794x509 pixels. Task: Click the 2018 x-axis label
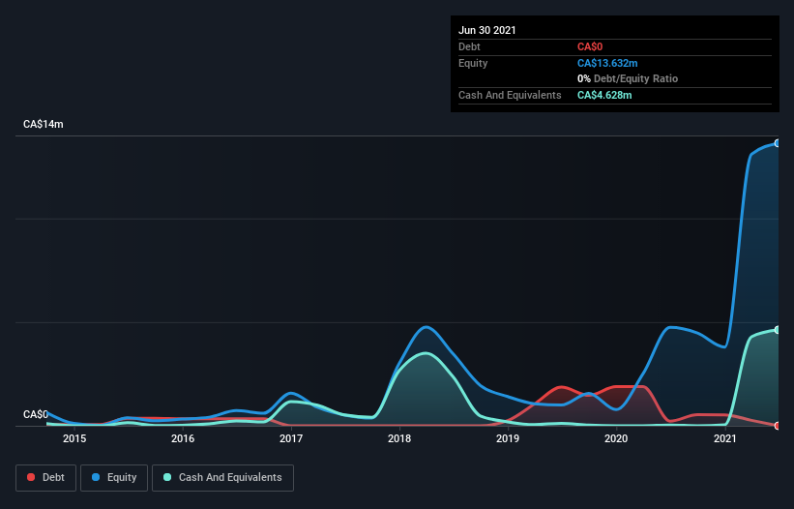(399, 438)
